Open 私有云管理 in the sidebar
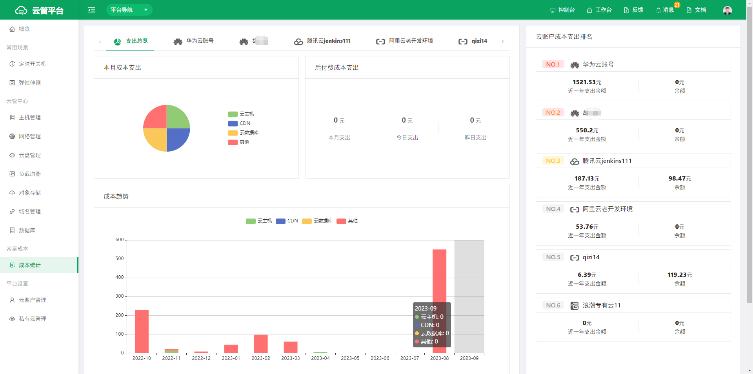The width and height of the screenshot is (753, 374). tap(39, 319)
